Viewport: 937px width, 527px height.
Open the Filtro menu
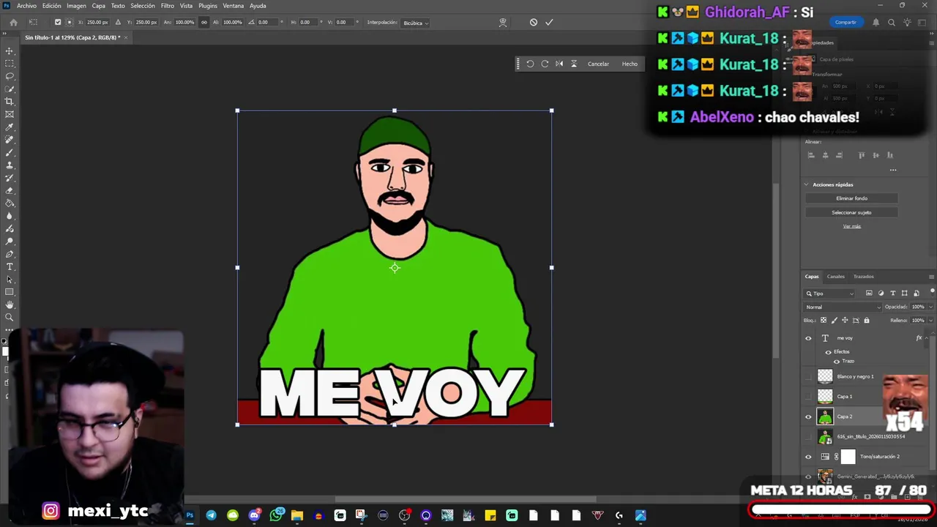168,6
